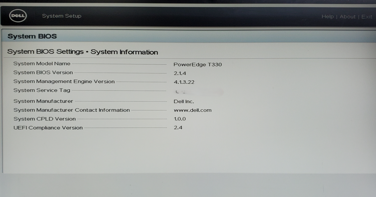
Task: Select the System BIOS header
Action: (x=32, y=36)
